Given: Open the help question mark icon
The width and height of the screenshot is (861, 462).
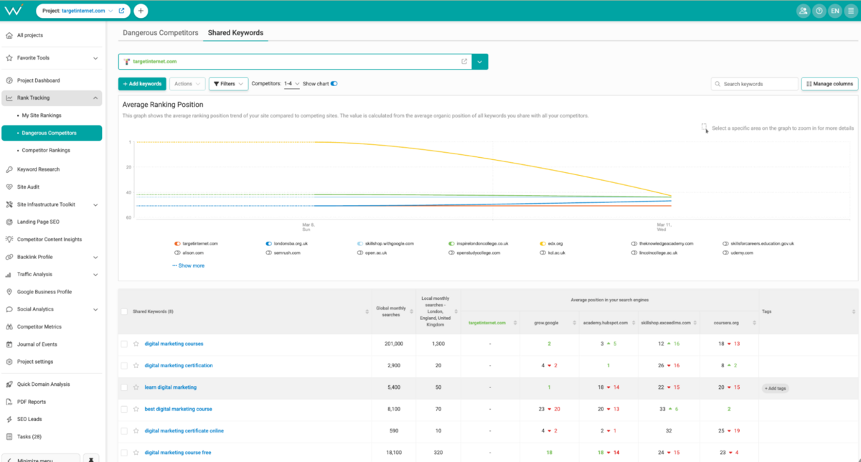Looking at the screenshot, I should (x=819, y=11).
